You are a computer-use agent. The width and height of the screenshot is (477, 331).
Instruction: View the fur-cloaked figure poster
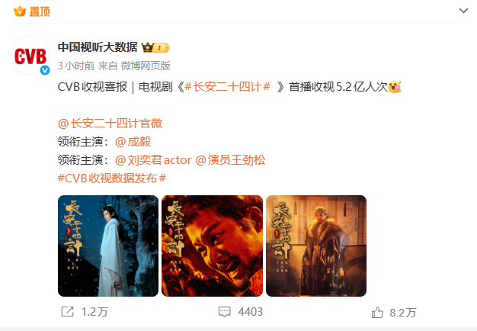(316, 246)
